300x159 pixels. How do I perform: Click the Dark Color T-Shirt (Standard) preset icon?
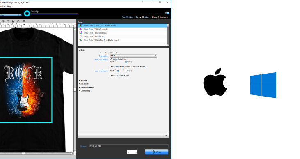pyautogui.click(x=80, y=33)
